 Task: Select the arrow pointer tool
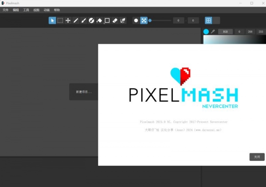(52, 20)
